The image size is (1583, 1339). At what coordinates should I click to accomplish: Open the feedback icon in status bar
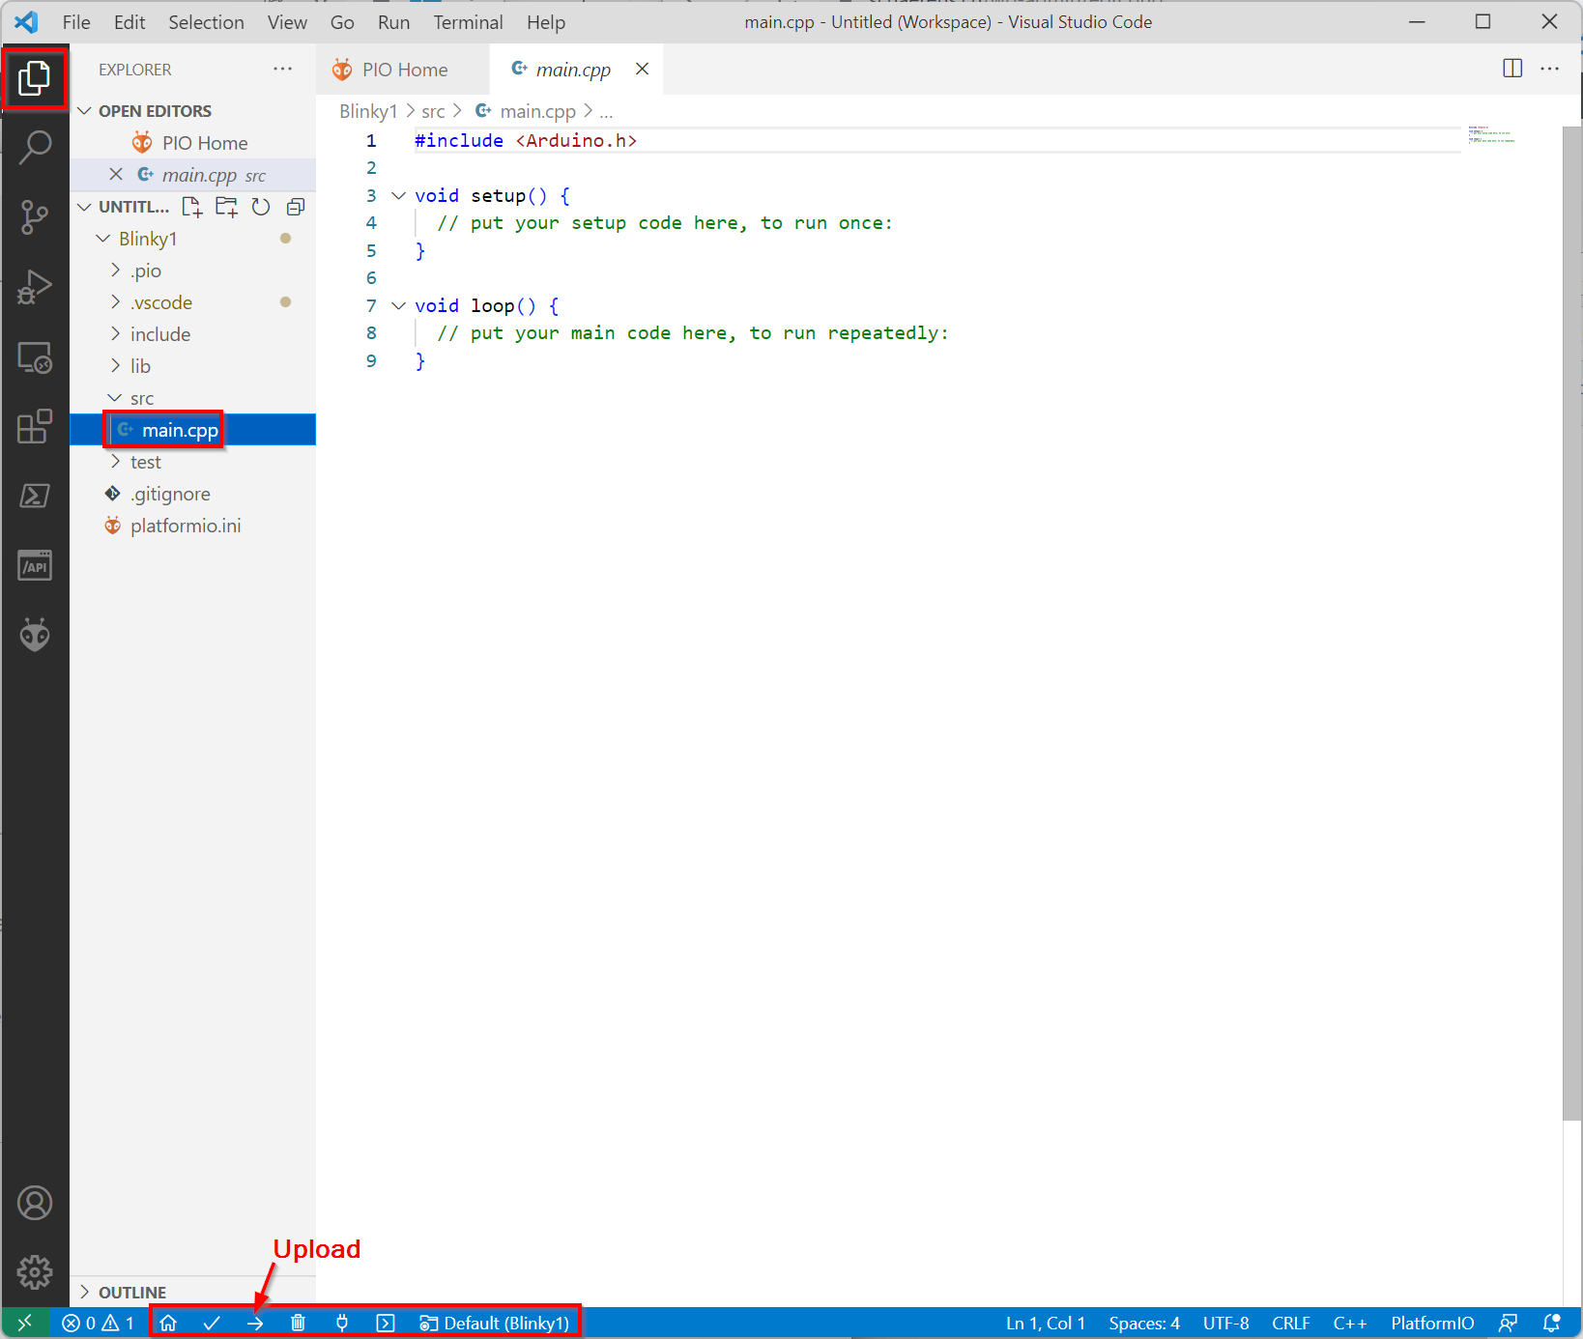[1508, 1323]
